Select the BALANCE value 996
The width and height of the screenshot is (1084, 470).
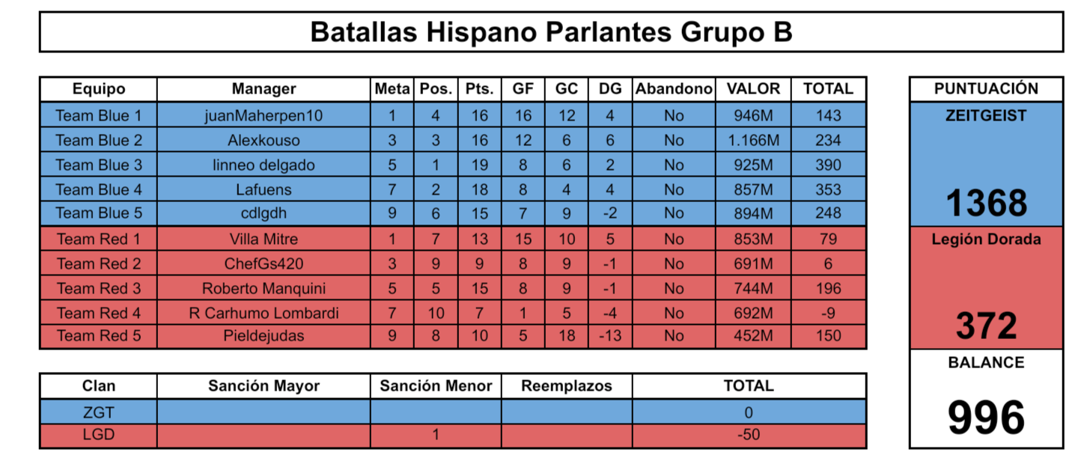pyautogui.click(x=987, y=418)
